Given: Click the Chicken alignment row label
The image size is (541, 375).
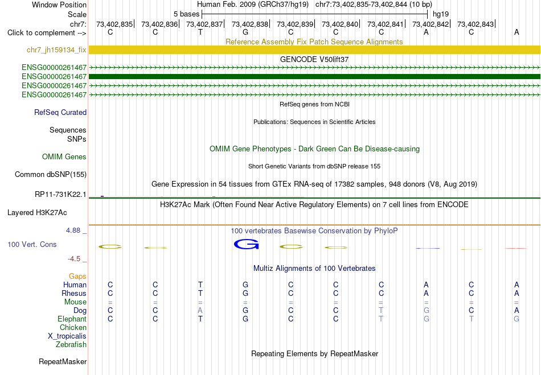Looking at the screenshot, I should [x=73, y=327].
